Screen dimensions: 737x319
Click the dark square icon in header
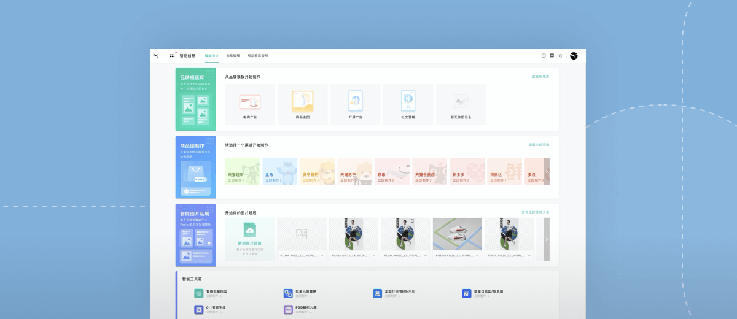click(x=552, y=56)
